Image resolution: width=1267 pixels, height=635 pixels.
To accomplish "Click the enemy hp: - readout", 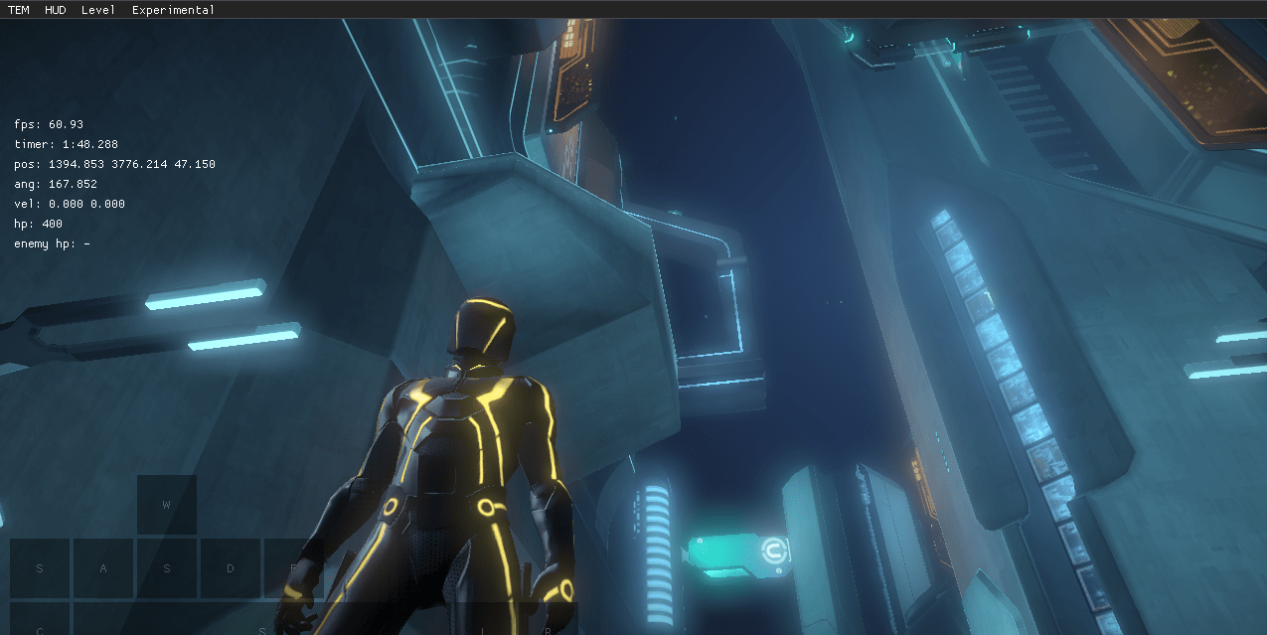I will click(x=52, y=243).
